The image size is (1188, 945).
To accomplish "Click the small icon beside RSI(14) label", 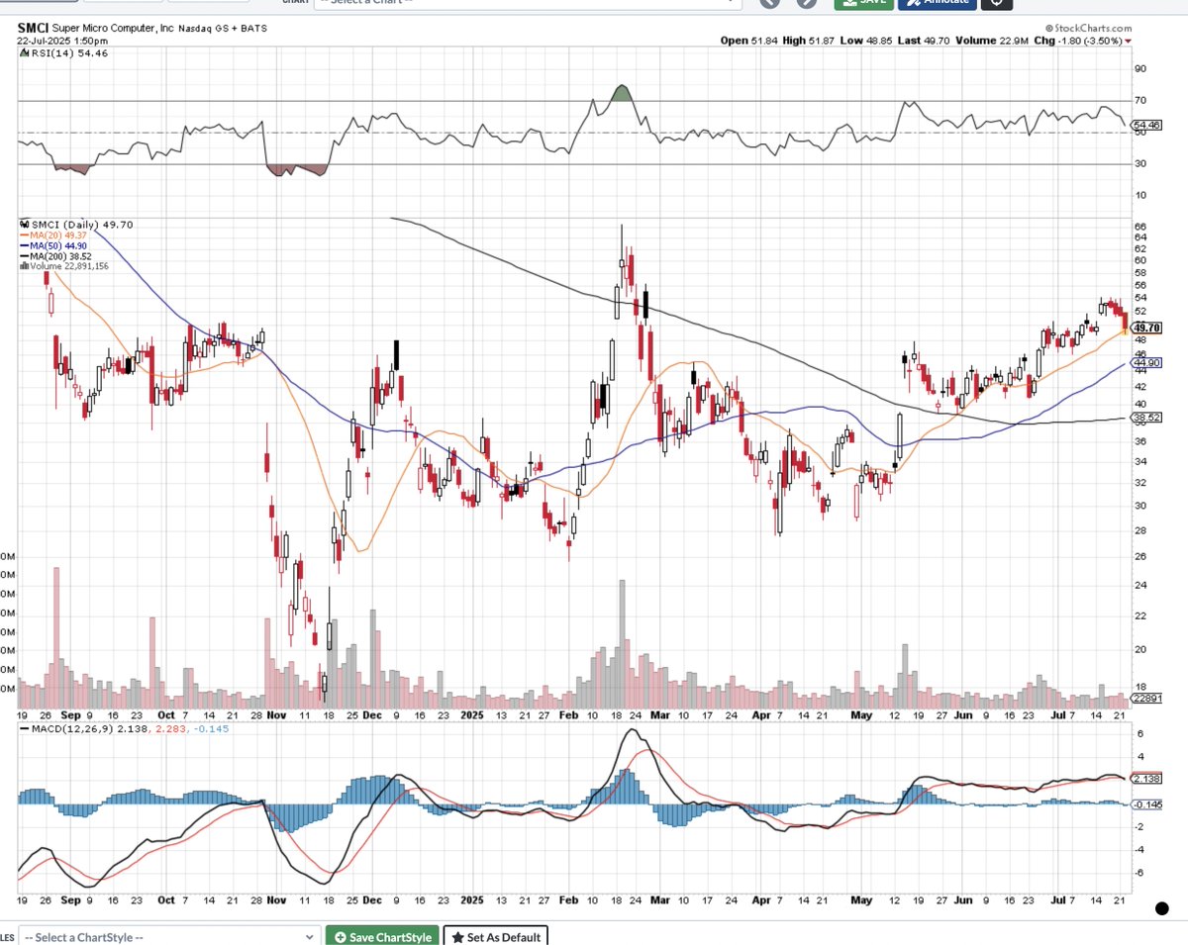I will [23, 54].
